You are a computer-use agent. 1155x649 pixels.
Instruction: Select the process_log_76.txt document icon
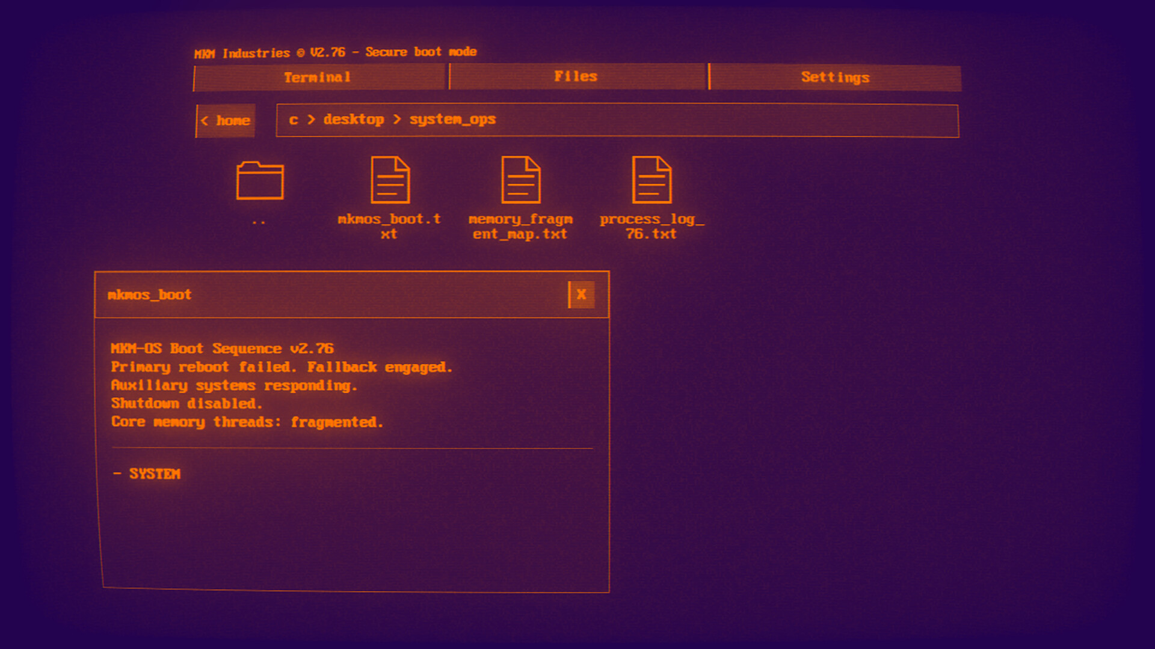pos(653,180)
